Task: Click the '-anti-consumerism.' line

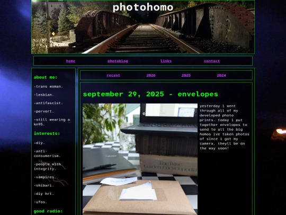Action: [47, 153]
